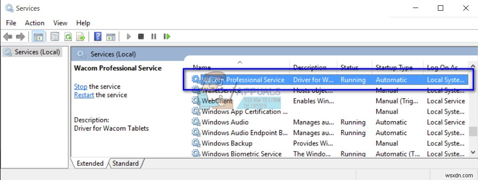Viewport: 478px width, 180px height.
Task: Click the Start Service play icon
Action: point(129,37)
